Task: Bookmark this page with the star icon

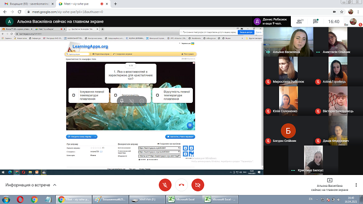Action: pos(342,12)
